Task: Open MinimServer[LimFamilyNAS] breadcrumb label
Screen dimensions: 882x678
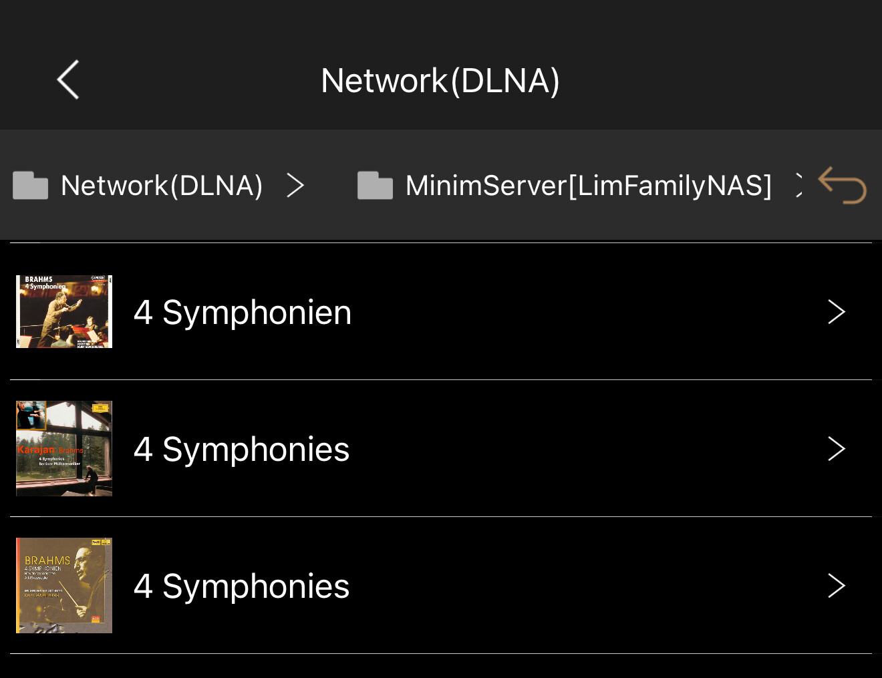Action: point(589,186)
